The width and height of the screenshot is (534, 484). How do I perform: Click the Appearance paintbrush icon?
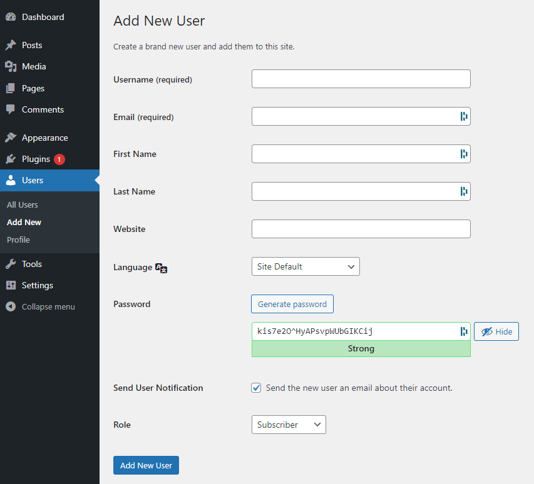coord(11,138)
